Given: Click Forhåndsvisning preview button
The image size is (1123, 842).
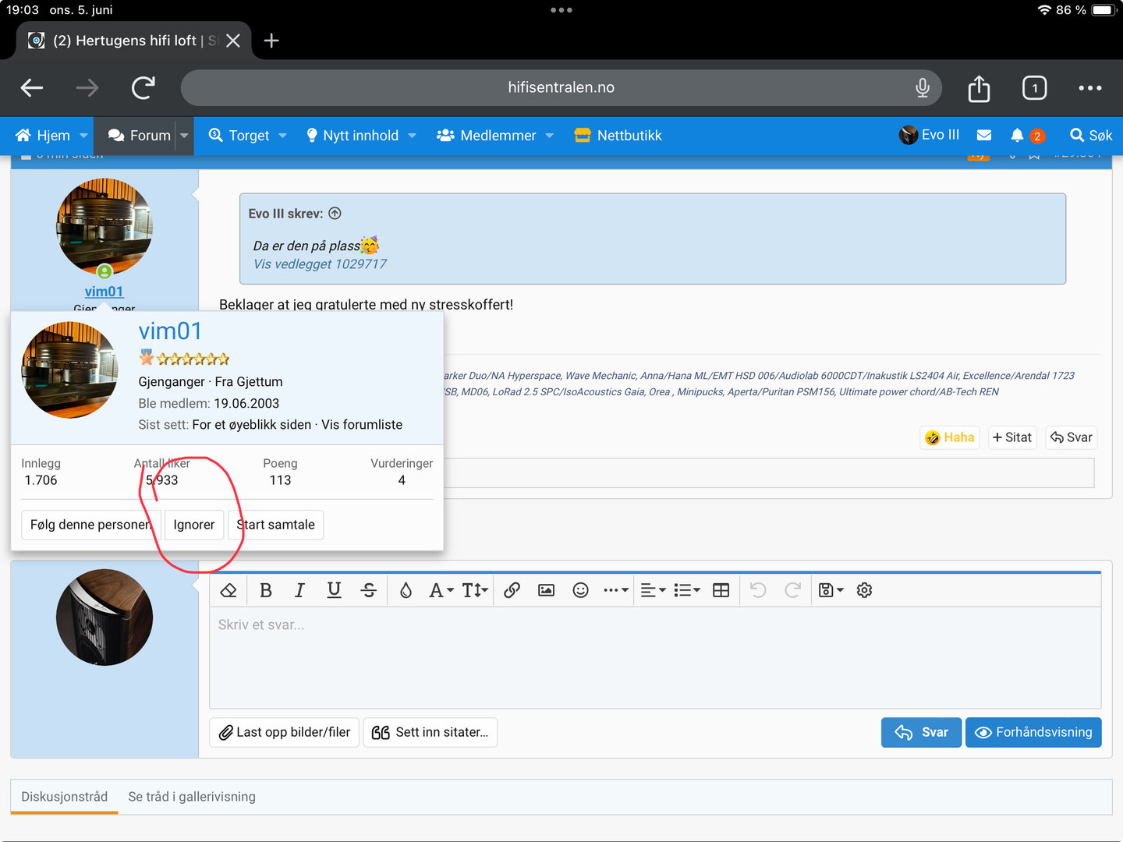Looking at the screenshot, I should [x=1033, y=732].
